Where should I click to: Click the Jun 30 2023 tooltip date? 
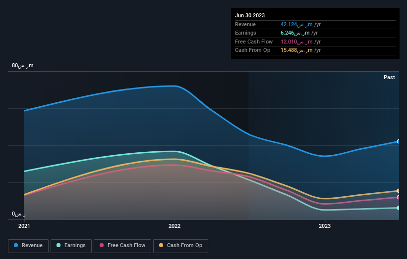pos(250,15)
